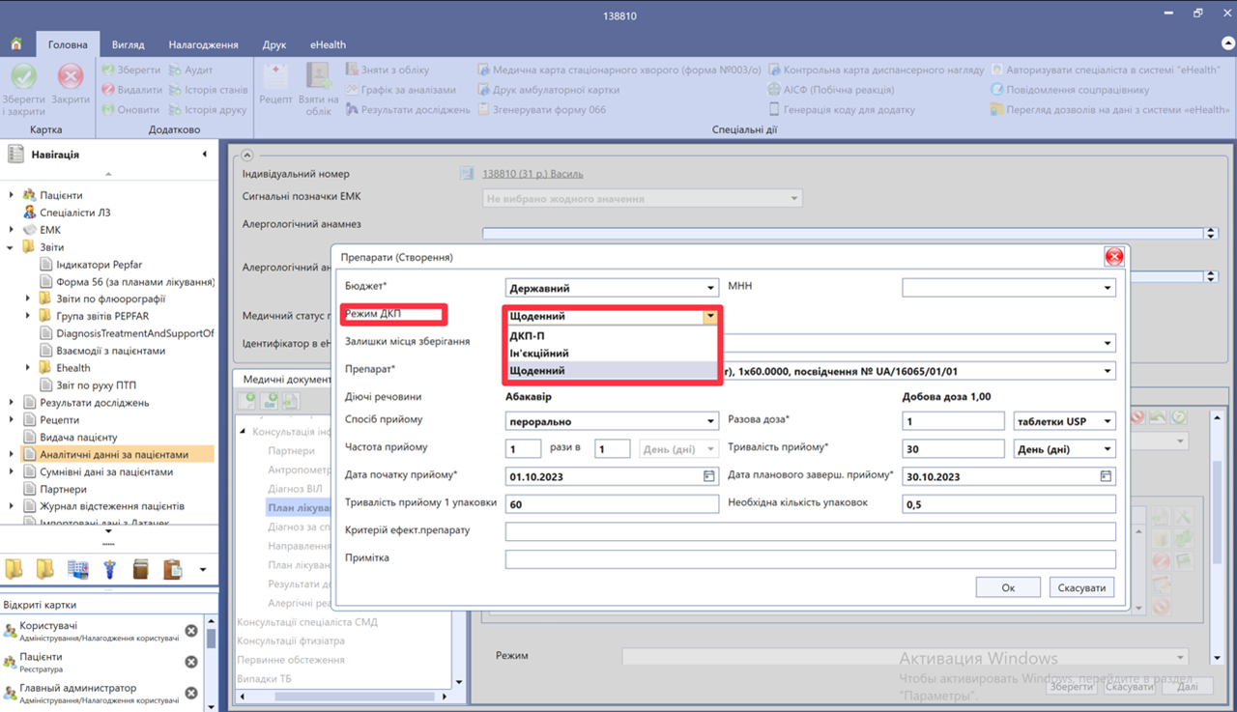The image size is (1237, 712).
Task: Open Повідомлення соцпрацівнику
Action: [1070, 89]
